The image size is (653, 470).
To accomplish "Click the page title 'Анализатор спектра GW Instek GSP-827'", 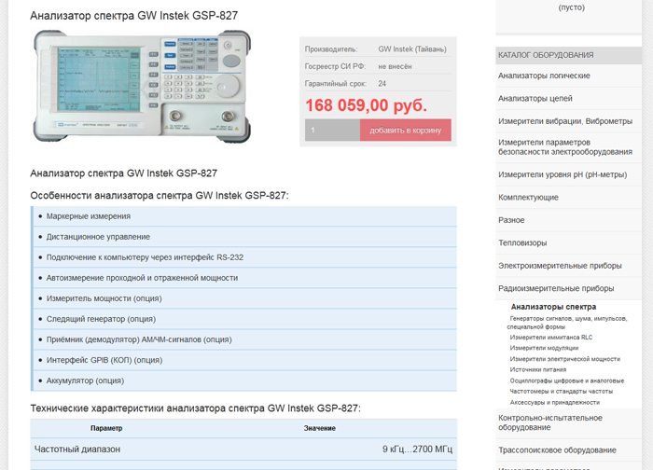I will [133, 16].
